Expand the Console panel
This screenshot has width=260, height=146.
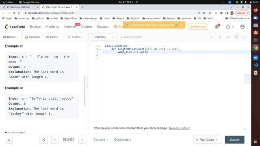(x=101, y=140)
